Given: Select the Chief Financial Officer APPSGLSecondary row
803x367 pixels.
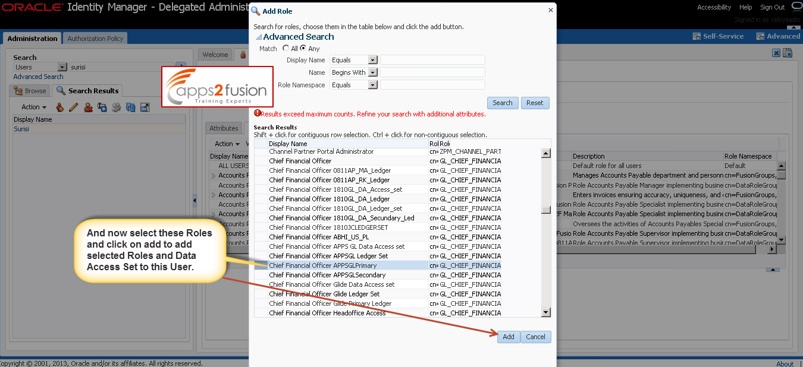Looking at the screenshot, I should pos(378,275).
